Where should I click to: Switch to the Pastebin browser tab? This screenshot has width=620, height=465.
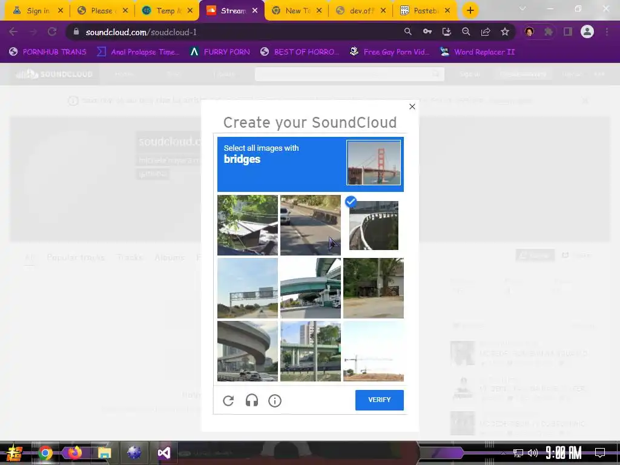424,11
